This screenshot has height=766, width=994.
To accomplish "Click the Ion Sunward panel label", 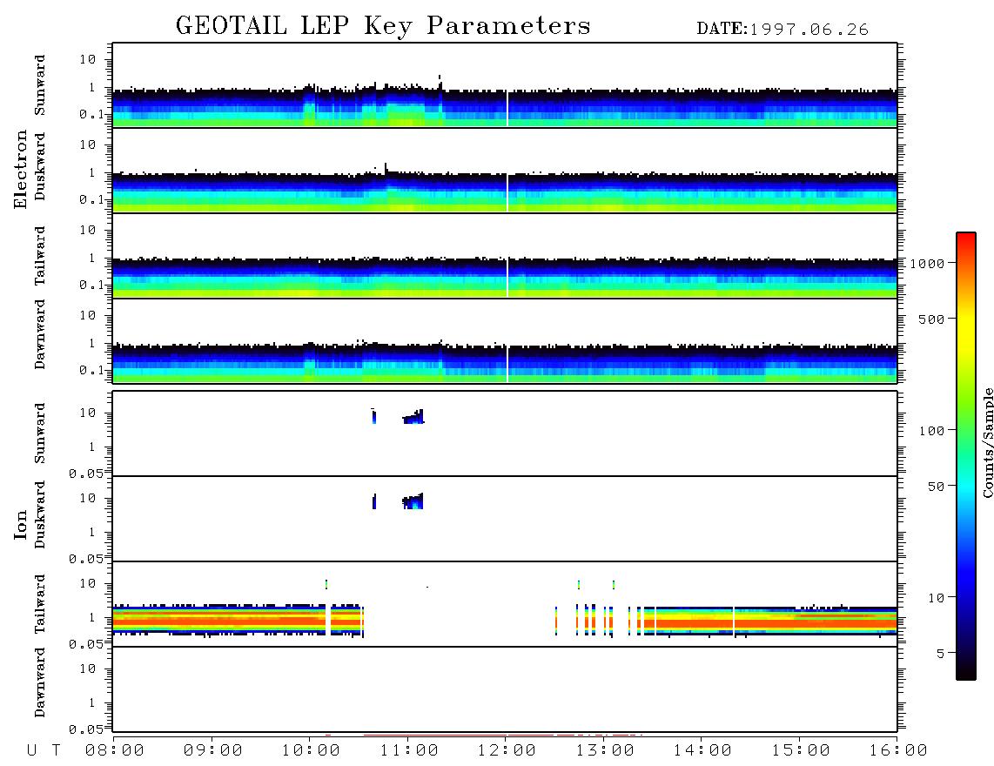I will (x=40, y=433).
